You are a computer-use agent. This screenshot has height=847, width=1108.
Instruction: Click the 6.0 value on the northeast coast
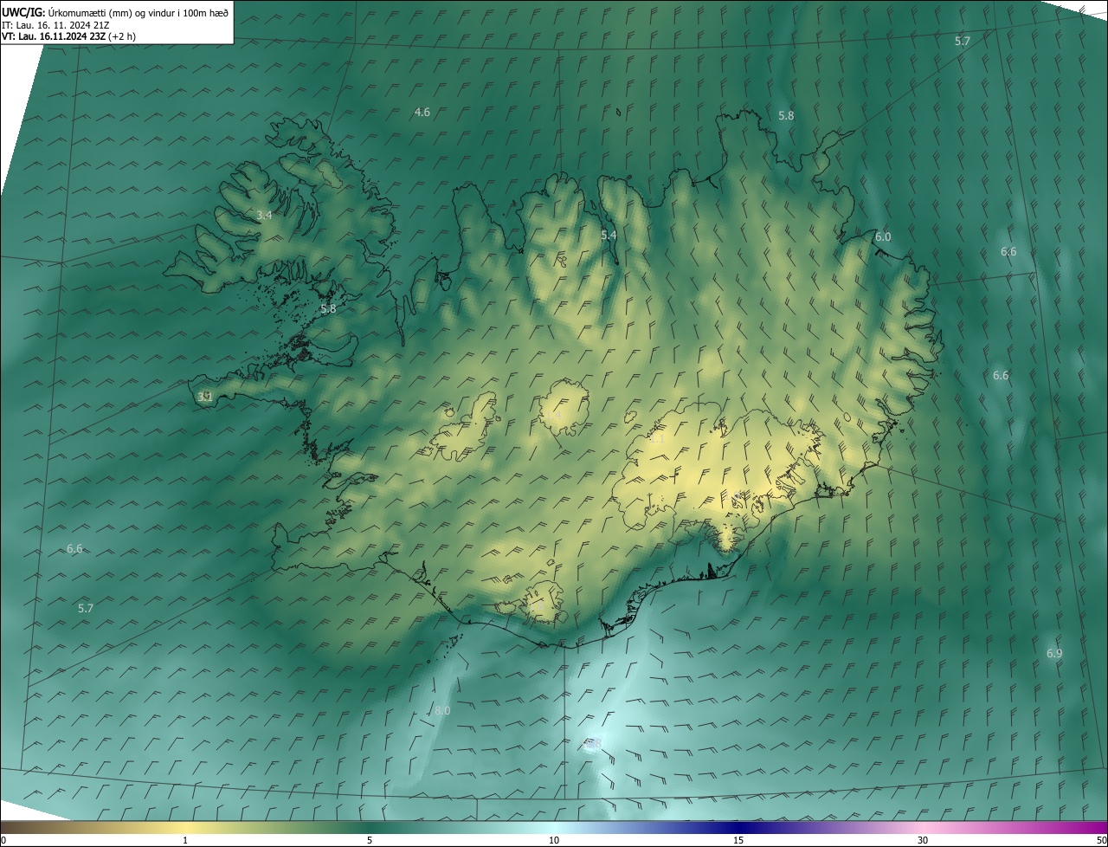click(x=883, y=236)
